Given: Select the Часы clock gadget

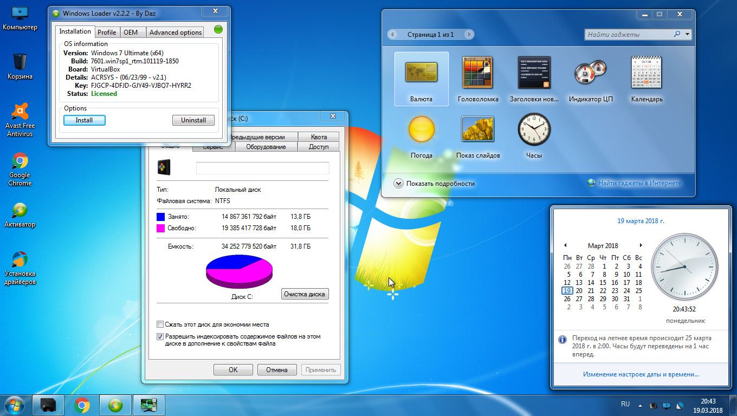Looking at the screenshot, I should pyautogui.click(x=534, y=135).
